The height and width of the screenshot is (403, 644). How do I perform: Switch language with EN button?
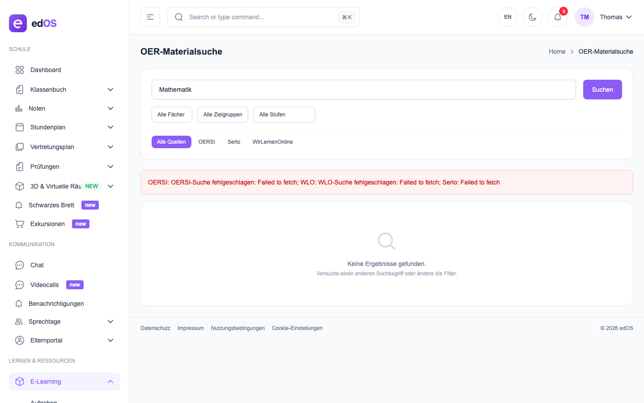pyautogui.click(x=508, y=17)
